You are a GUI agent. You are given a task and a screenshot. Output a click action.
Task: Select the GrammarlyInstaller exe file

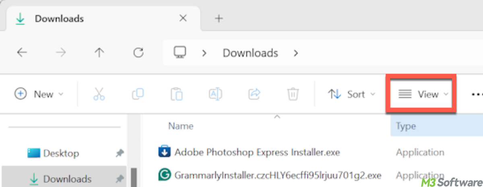coord(278,175)
